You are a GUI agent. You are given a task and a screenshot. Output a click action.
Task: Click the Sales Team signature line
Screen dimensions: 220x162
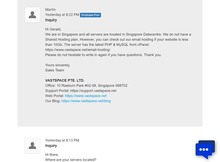tap(55, 70)
